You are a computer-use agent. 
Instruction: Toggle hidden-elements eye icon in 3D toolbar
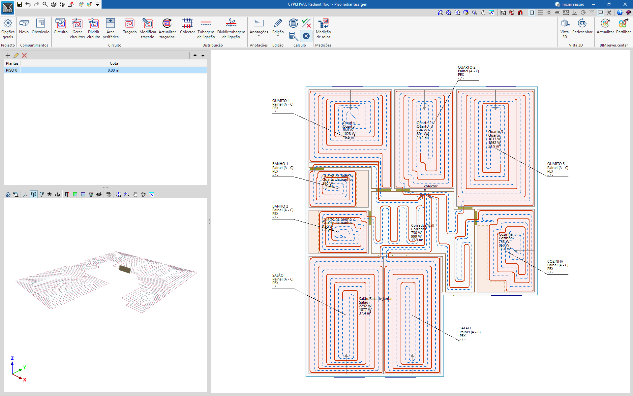click(x=99, y=194)
